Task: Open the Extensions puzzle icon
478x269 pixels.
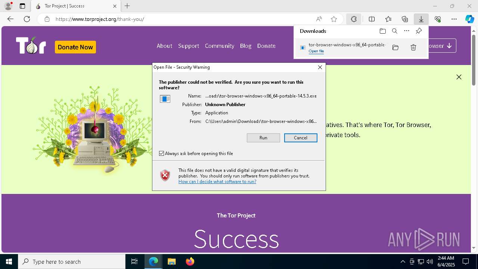Action: pyautogui.click(x=354, y=19)
